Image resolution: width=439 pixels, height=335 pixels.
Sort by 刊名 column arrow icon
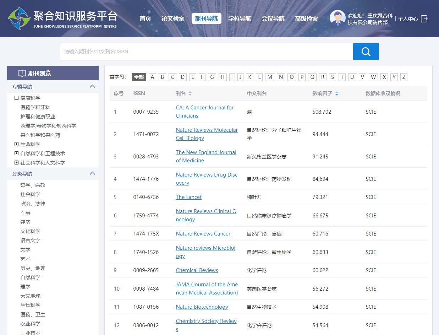[190, 94]
